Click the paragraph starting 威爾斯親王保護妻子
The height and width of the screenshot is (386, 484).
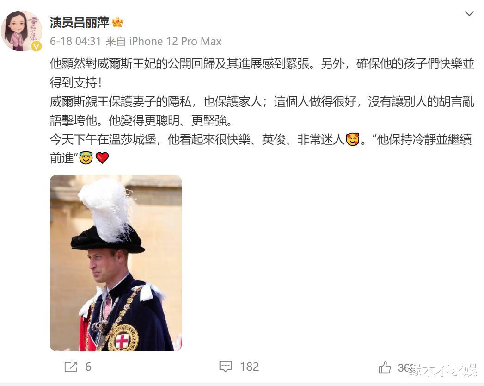(x=262, y=111)
